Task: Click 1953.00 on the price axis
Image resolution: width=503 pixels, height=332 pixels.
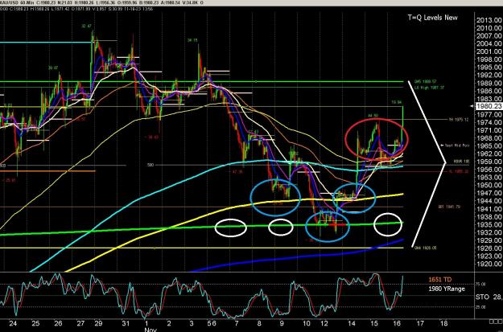Action: [489, 178]
